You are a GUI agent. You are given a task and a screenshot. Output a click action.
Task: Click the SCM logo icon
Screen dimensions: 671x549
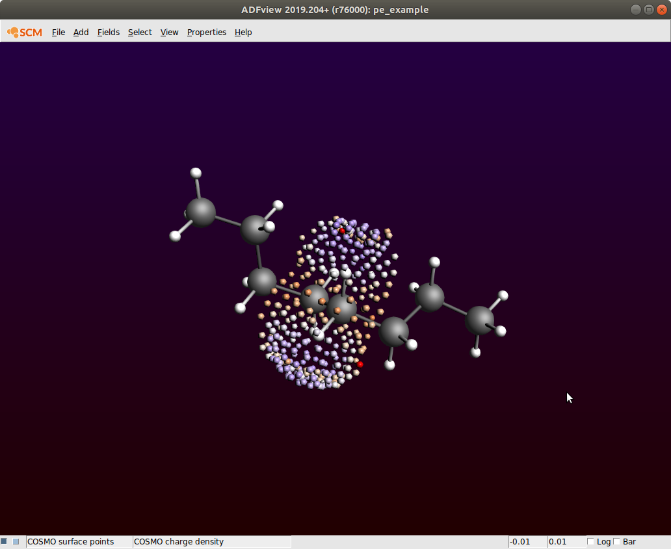tap(25, 32)
